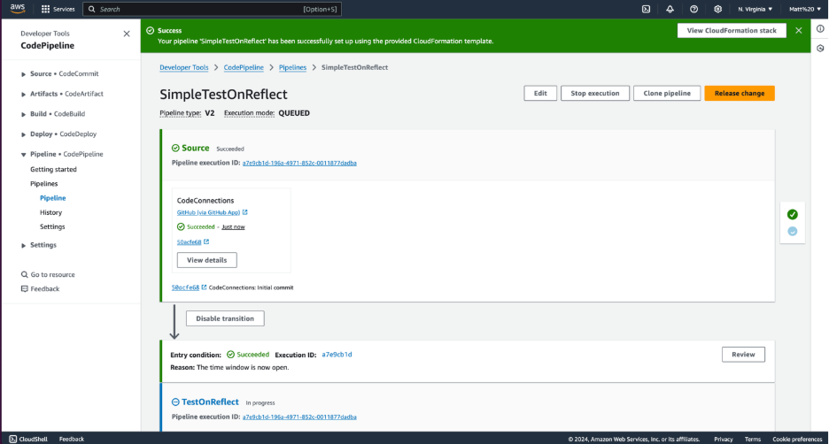829x444 pixels.
Task: Click the Review button for entry condition
Action: [743, 355]
